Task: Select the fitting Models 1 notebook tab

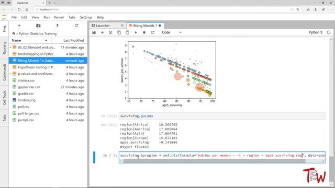Action: click(145, 26)
